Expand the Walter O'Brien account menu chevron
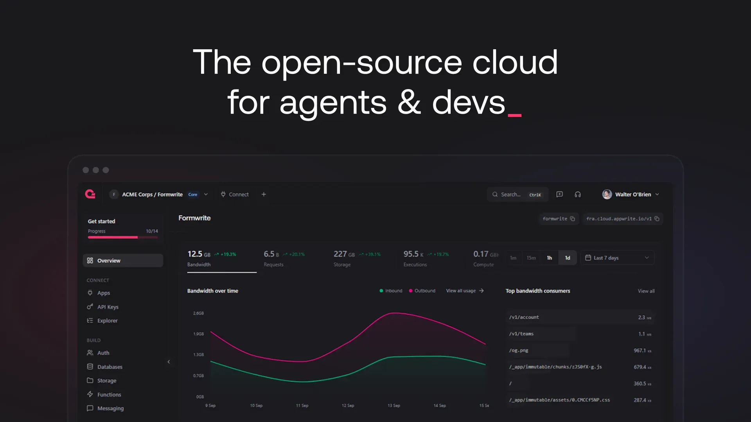The width and height of the screenshot is (751, 422). coord(657,194)
